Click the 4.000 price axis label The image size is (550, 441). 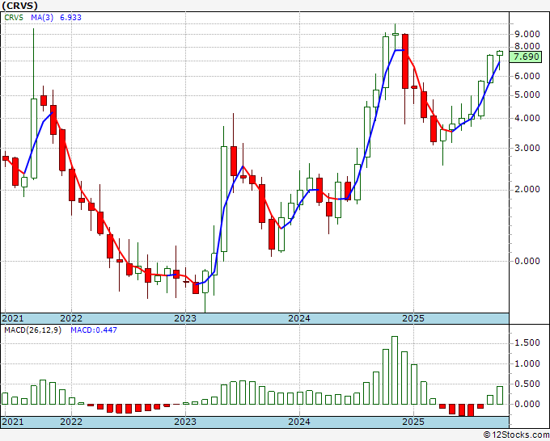coord(527,118)
